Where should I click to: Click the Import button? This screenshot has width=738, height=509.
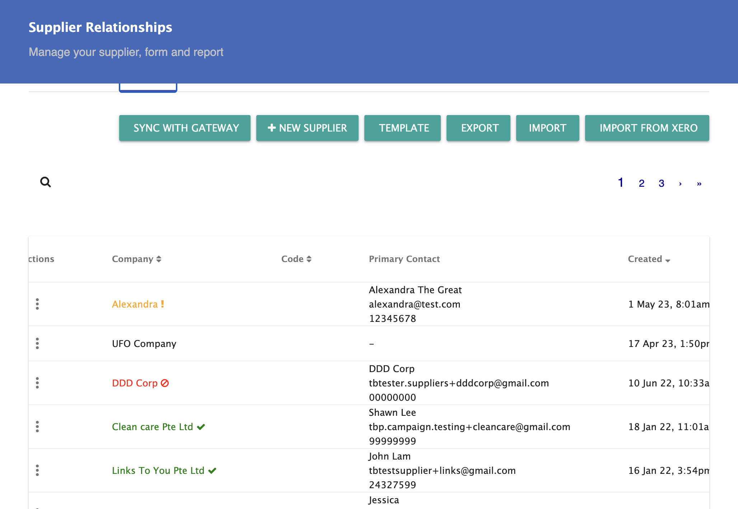(548, 128)
